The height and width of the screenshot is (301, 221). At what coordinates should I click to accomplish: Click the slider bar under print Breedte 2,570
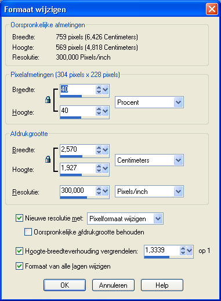click(71, 156)
